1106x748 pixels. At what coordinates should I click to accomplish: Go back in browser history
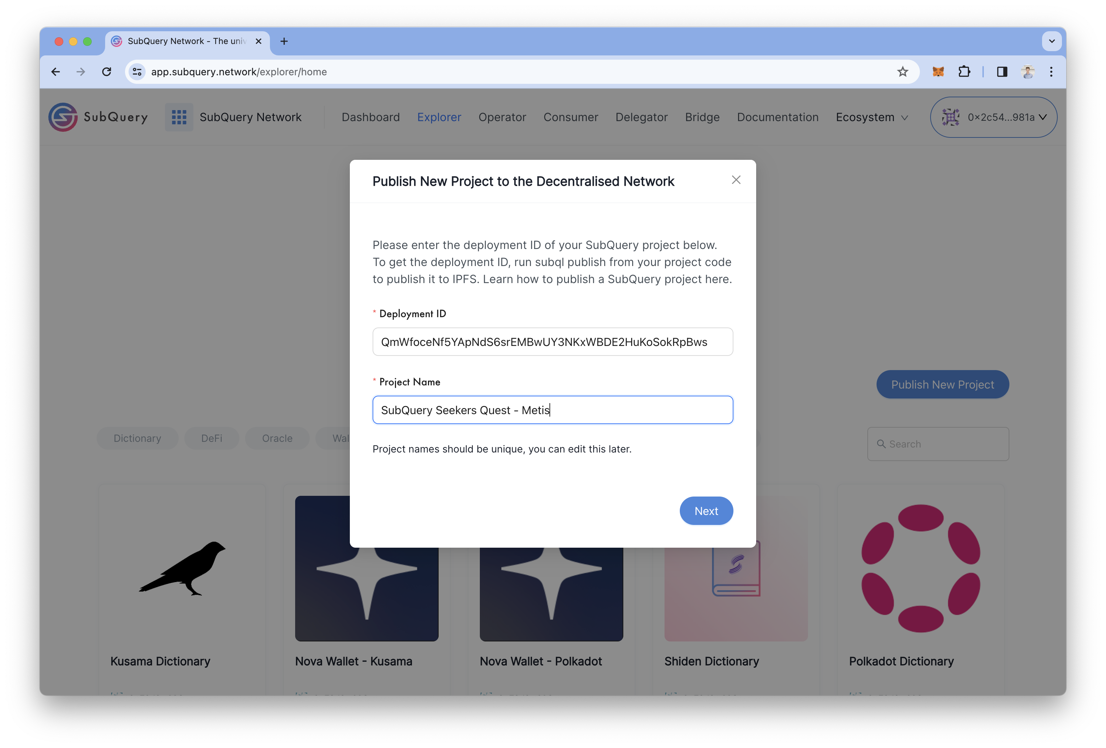[56, 72]
